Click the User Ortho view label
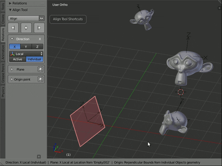This screenshot has height=166, width=222. click(x=60, y=5)
